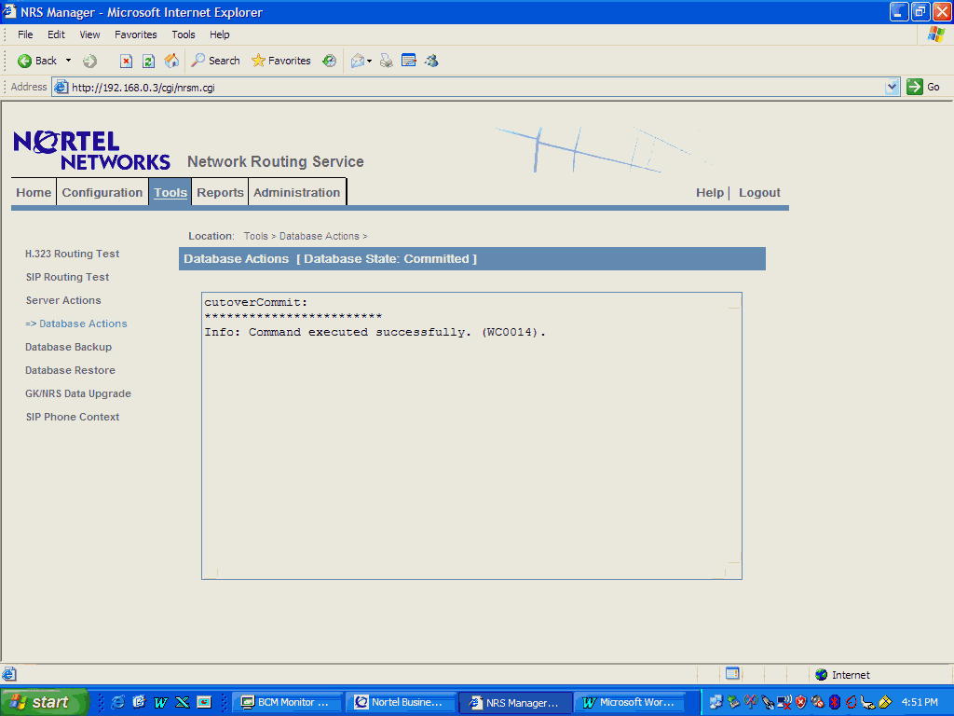954x716 pixels.
Task: Click the Tools breadcrumb in Location
Action: (x=255, y=236)
